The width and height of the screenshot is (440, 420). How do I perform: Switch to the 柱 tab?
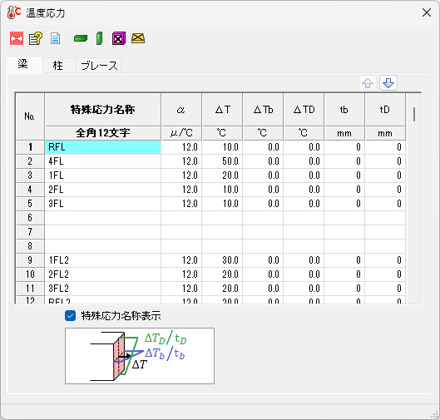click(x=58, y=66)
